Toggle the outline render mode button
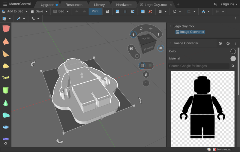The image size is (240, 152). [x=142, y=65]
